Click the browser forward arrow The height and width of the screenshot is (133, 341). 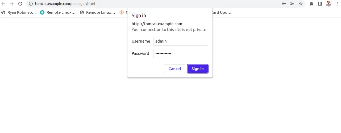click(12, 4)
